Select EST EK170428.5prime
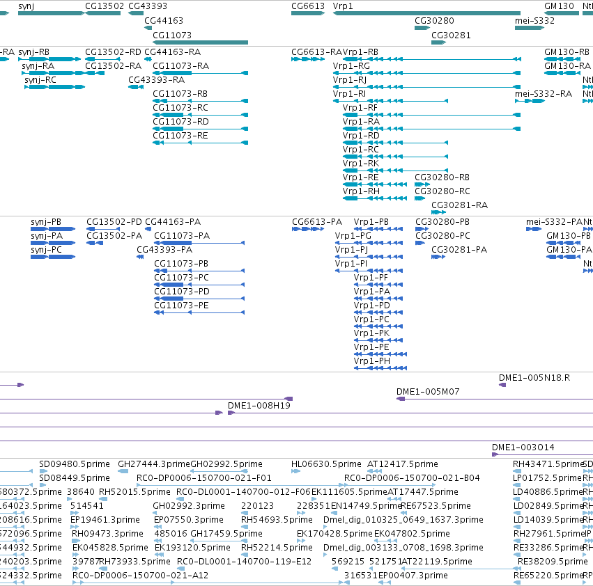593x586 pixels. click(334, 534)
